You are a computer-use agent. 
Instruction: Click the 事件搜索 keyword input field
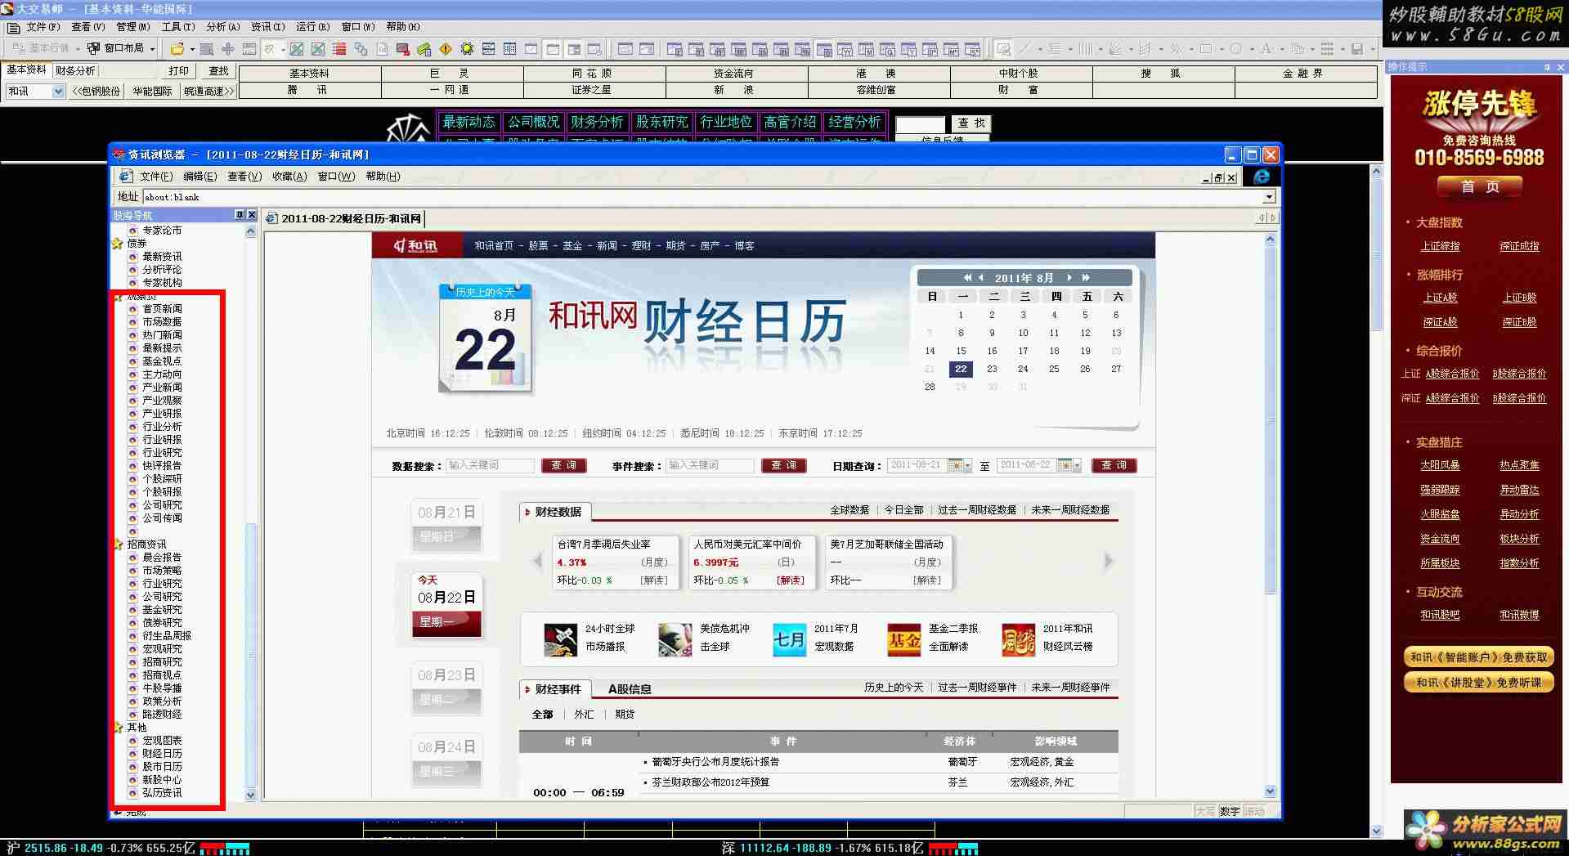click(710, 465)
